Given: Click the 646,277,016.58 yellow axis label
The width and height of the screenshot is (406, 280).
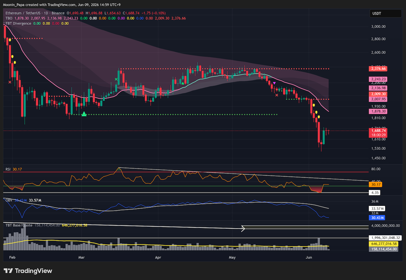Looking at the screenshot, I should [383, 244].
